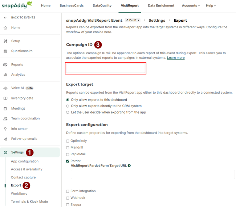Screen dimensions: 236x207
Task: Click the Setup tools icon
Action: (x=5, y=41)
